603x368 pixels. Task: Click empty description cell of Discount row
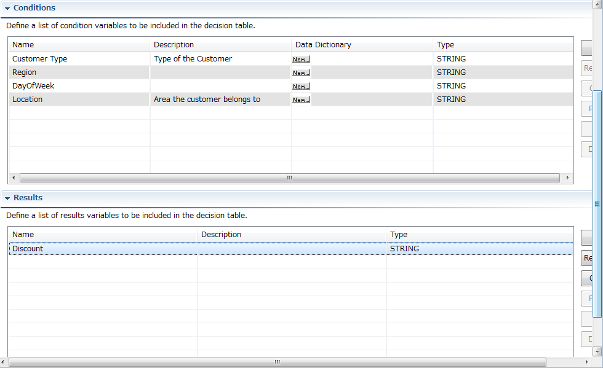coord(292,249)
